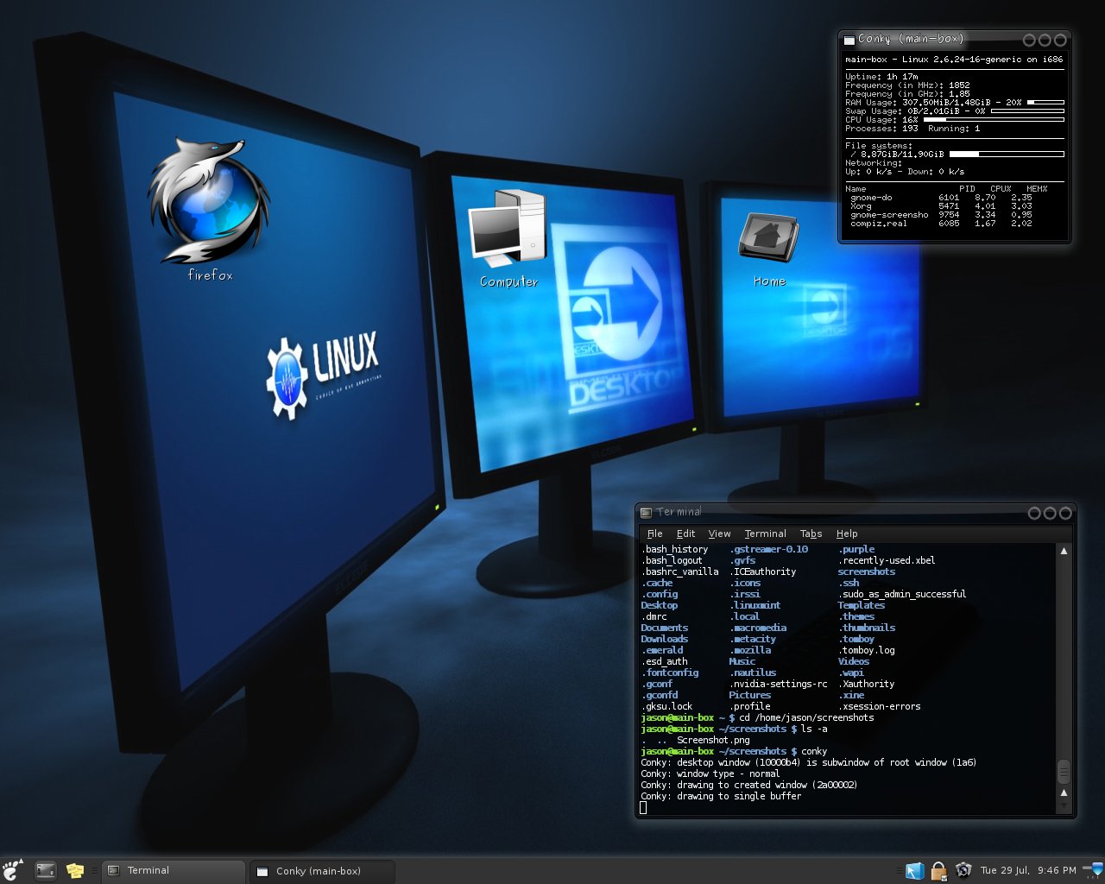The image size is (1105, 884).
Task: Open the Computer desktop icon
Action: point(508,239)
